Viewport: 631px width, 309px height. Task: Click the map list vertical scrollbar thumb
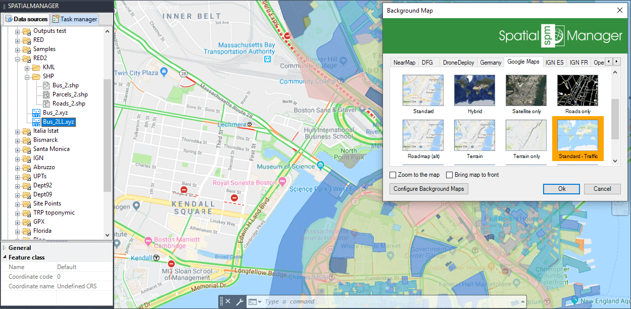[615, 119]
